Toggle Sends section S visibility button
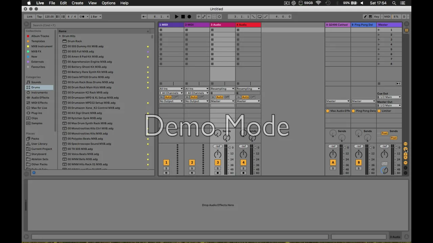This screenshot has width=433, height=243. tap(406, 154)
